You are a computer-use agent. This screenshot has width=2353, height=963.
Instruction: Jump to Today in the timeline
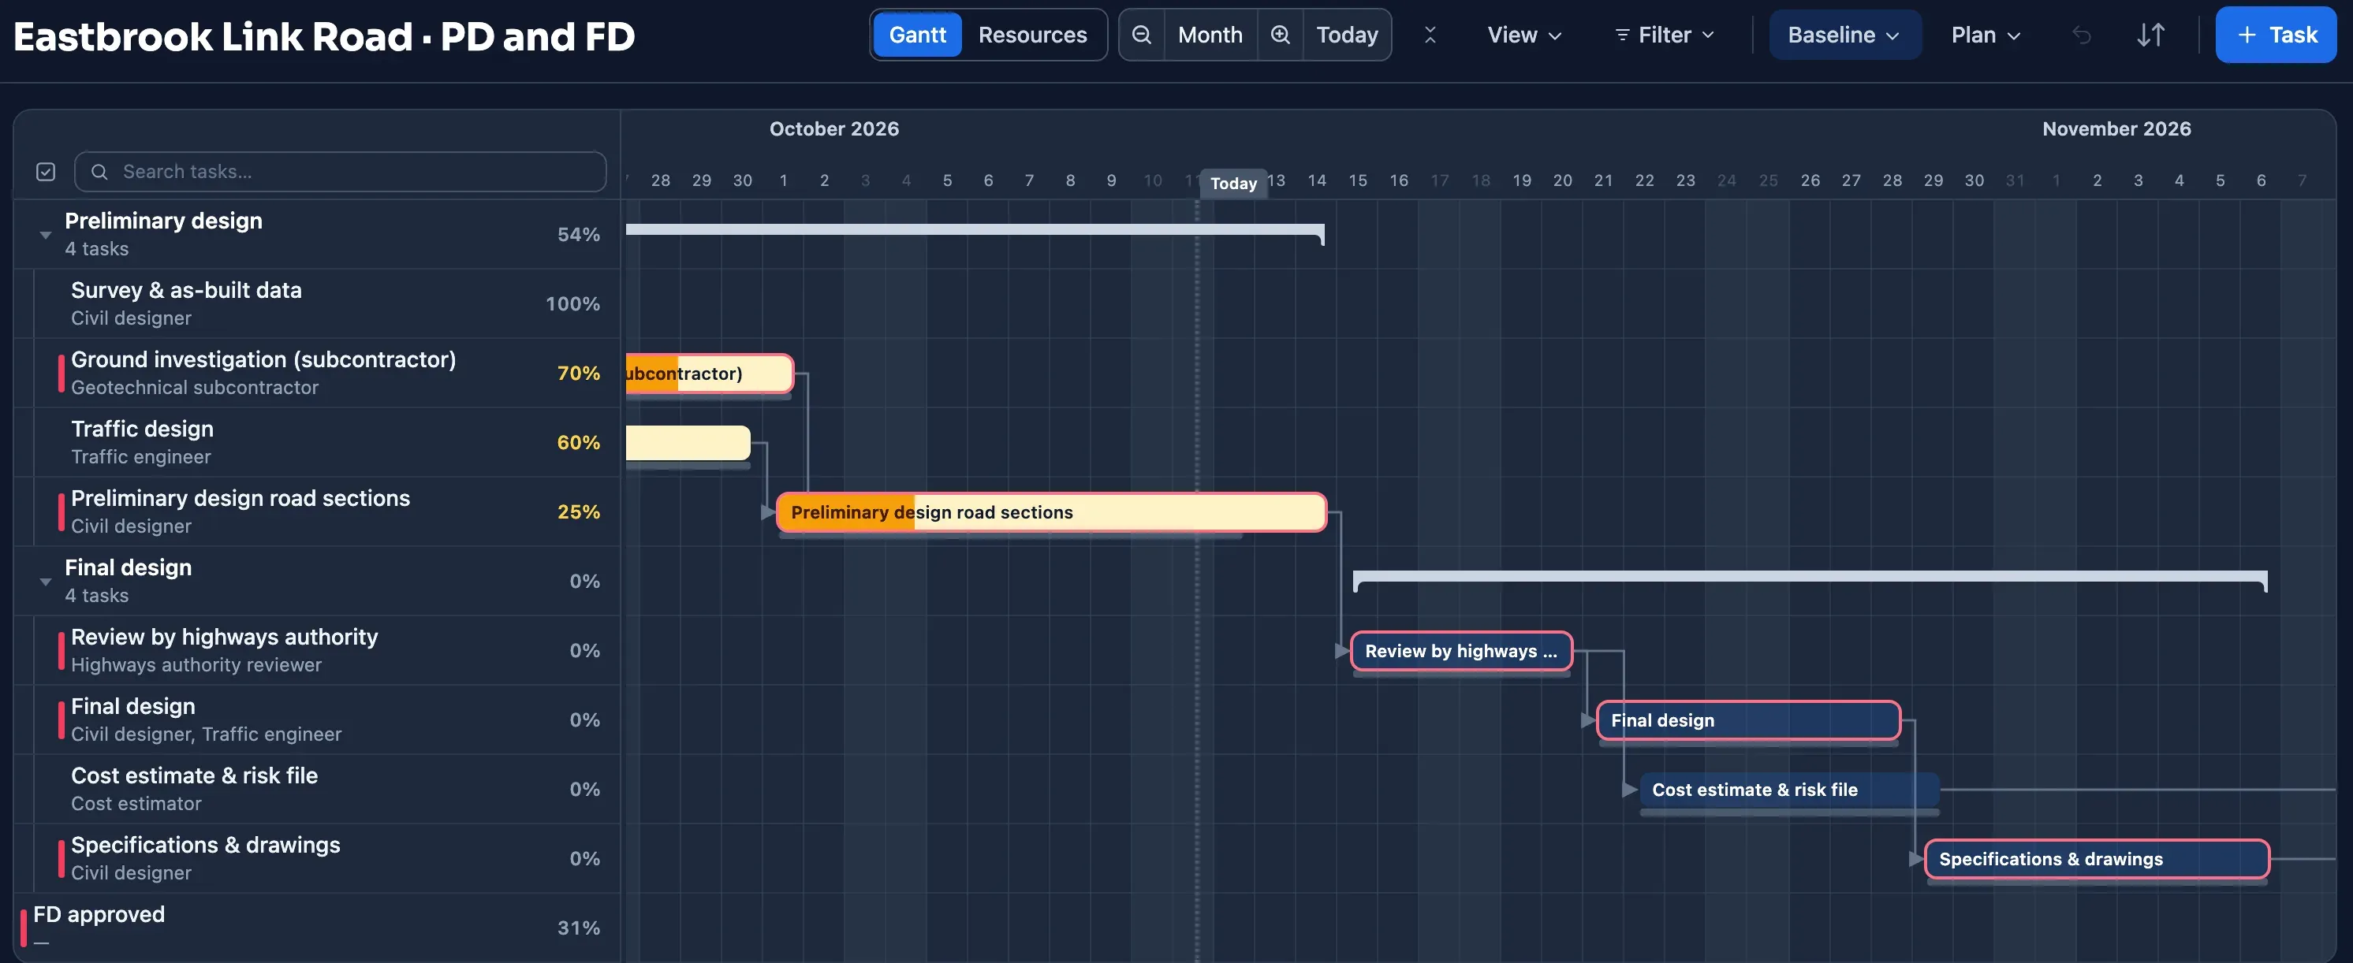[x=1346, y=35]
